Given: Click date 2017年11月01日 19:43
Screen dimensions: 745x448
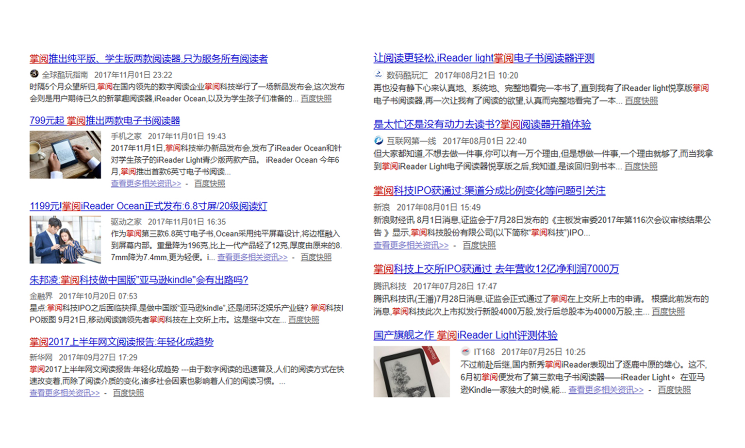Looking at the screenshot, I should pyautogui.click(x=187, y=136).
